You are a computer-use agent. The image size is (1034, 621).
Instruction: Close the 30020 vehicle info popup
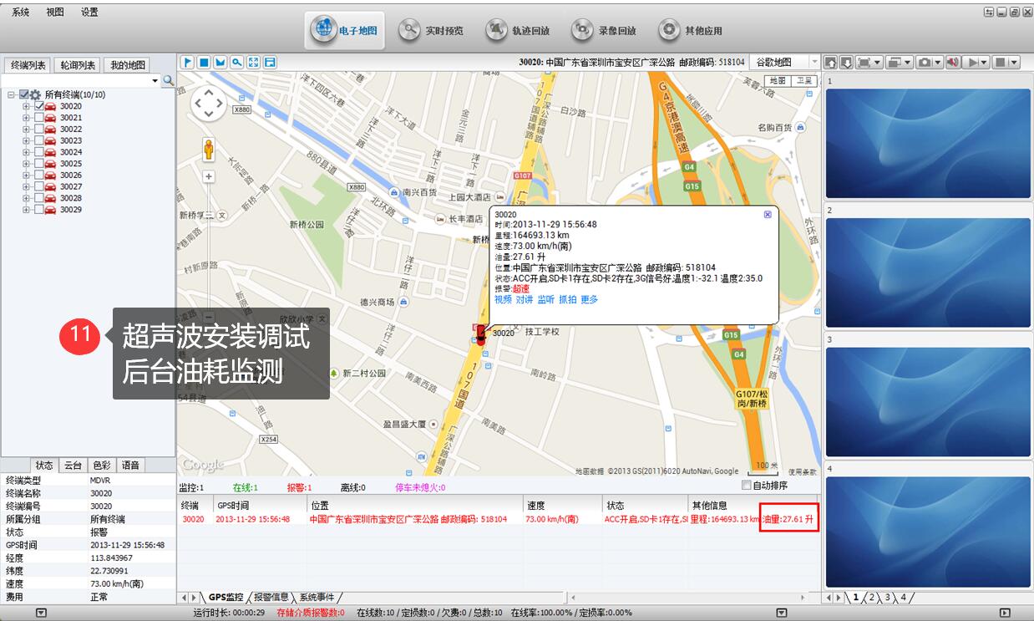768,214
